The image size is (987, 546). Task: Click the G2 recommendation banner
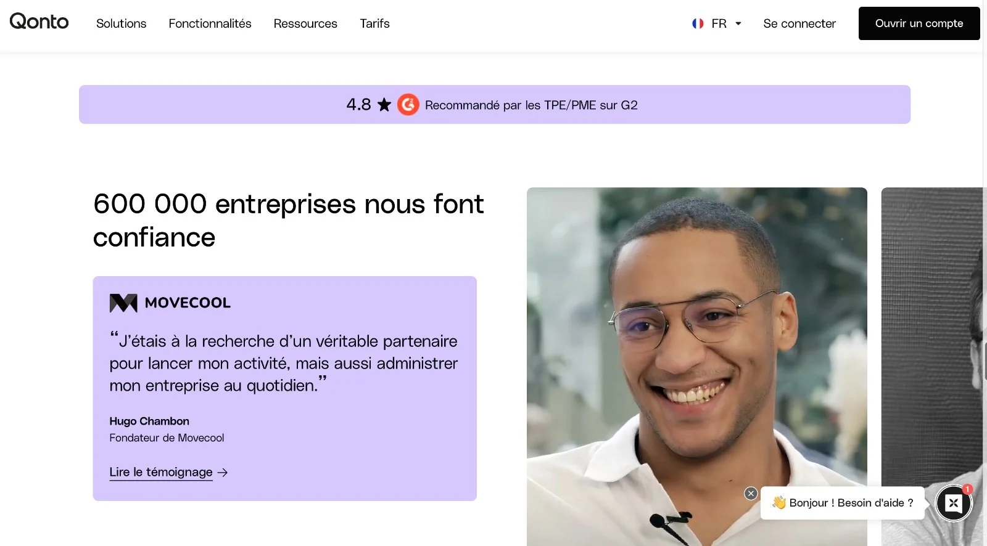pyautogui.click(x=495, y=104)
